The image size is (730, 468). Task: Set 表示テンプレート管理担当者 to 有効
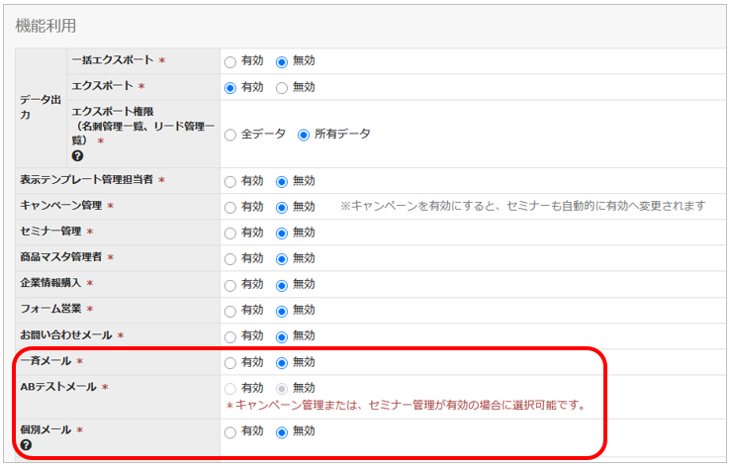(230, 181)
